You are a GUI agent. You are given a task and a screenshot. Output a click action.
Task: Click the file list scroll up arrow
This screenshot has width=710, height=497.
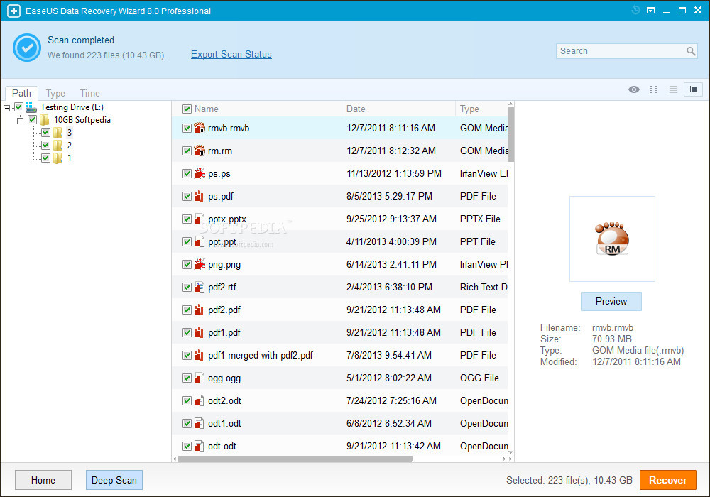point(510,104)
